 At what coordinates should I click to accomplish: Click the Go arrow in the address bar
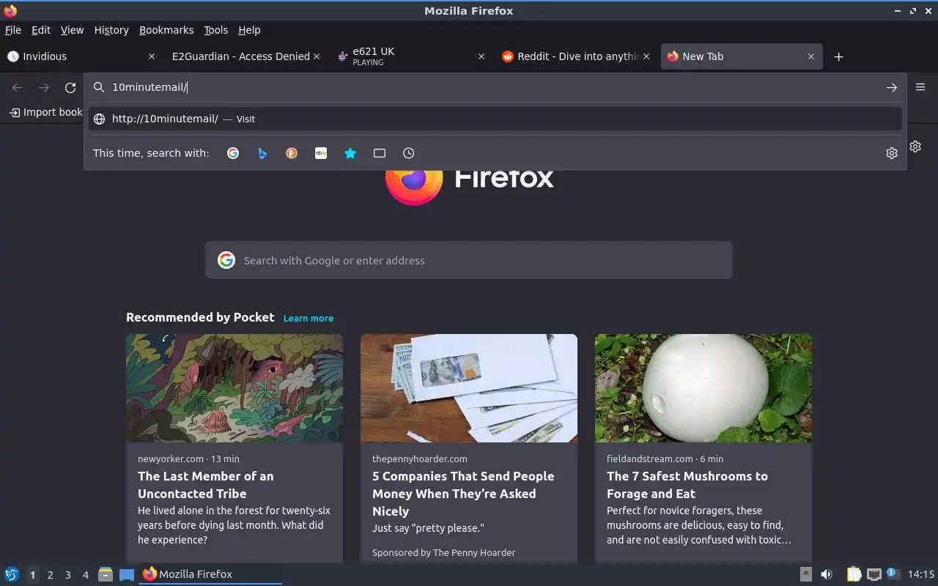(x=892, y=87)
